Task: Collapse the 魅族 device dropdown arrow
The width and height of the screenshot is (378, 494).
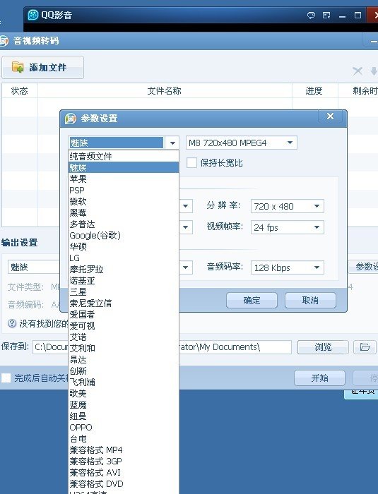Action: coord(172,143)
